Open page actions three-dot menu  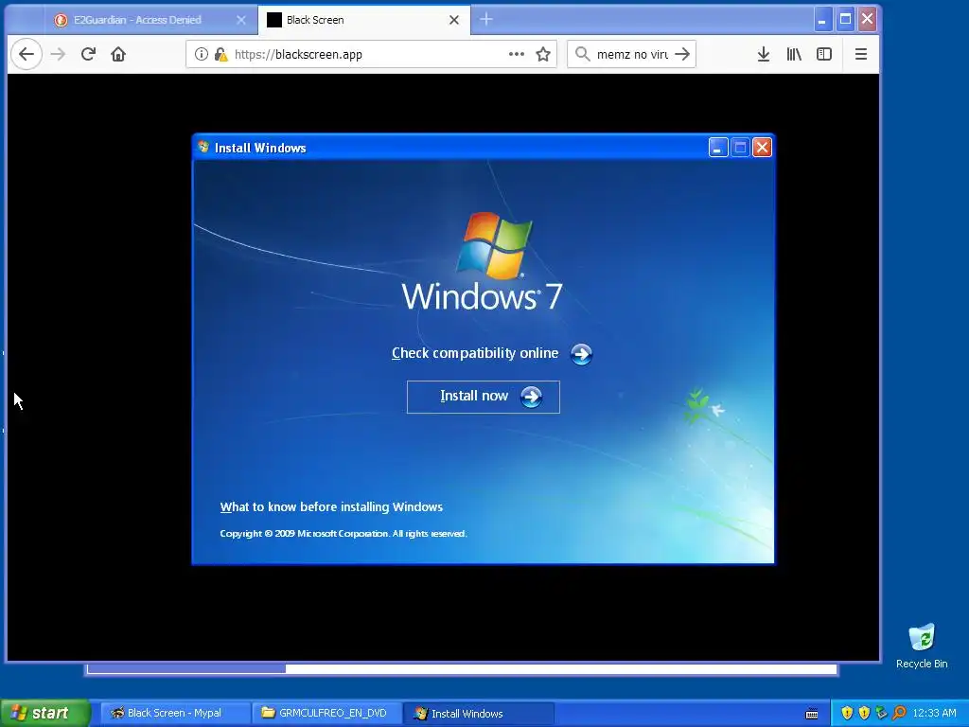point(517,54)
